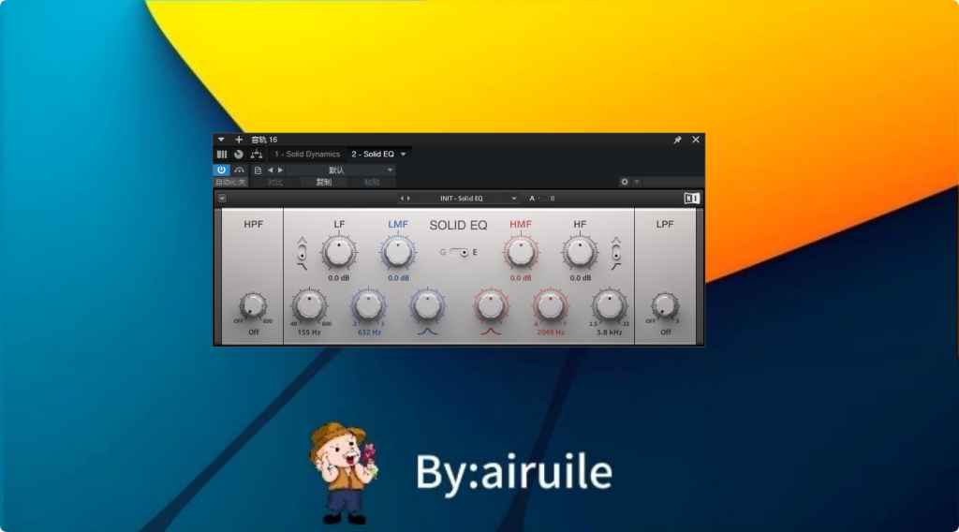Click the red HMF Q bandwidth knob
The width and height of the screenshot is (959, 532).
coord(491,306)
